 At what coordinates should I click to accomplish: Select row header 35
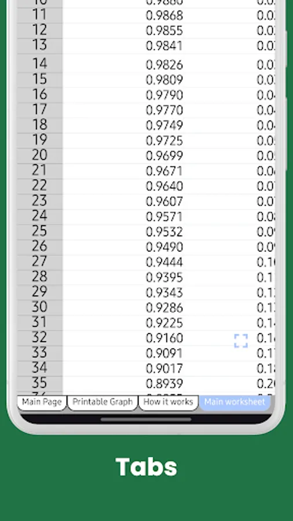39,384
